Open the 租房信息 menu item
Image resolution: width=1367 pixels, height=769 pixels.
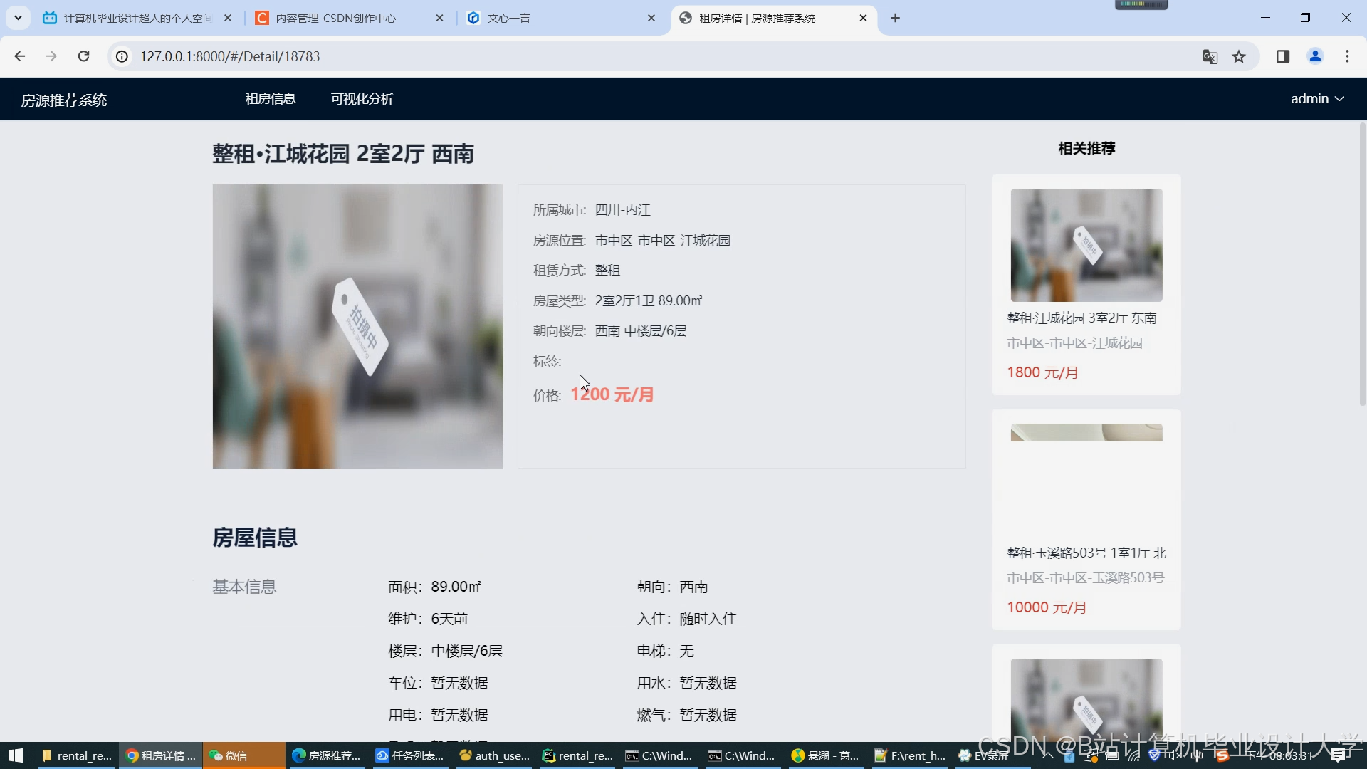271,99
